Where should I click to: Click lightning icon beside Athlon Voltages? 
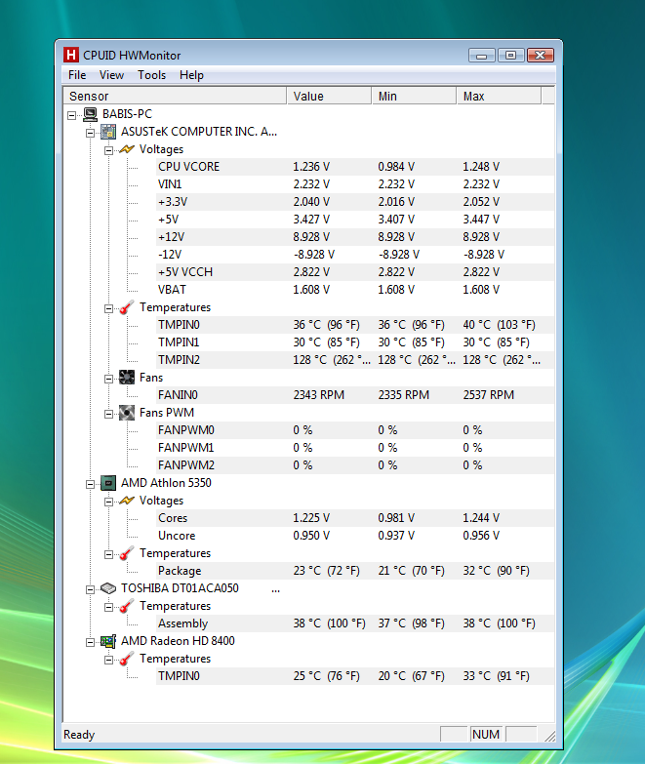click(x=127, y=501)
